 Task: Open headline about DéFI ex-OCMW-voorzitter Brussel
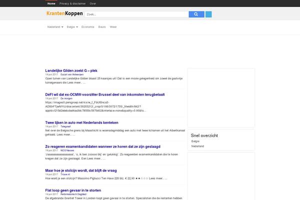click(105, 94)
